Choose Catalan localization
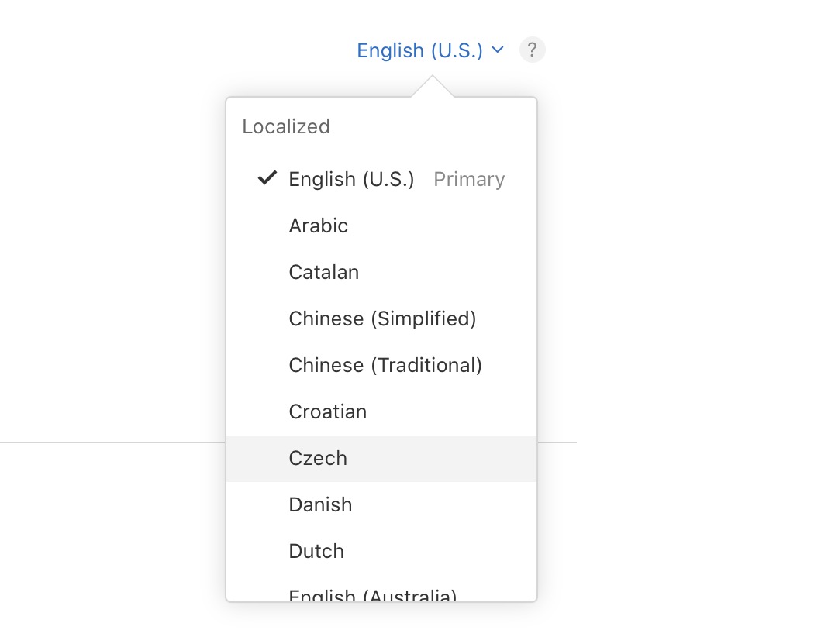Viewport: 828px width, 637px height. [323, 272]
